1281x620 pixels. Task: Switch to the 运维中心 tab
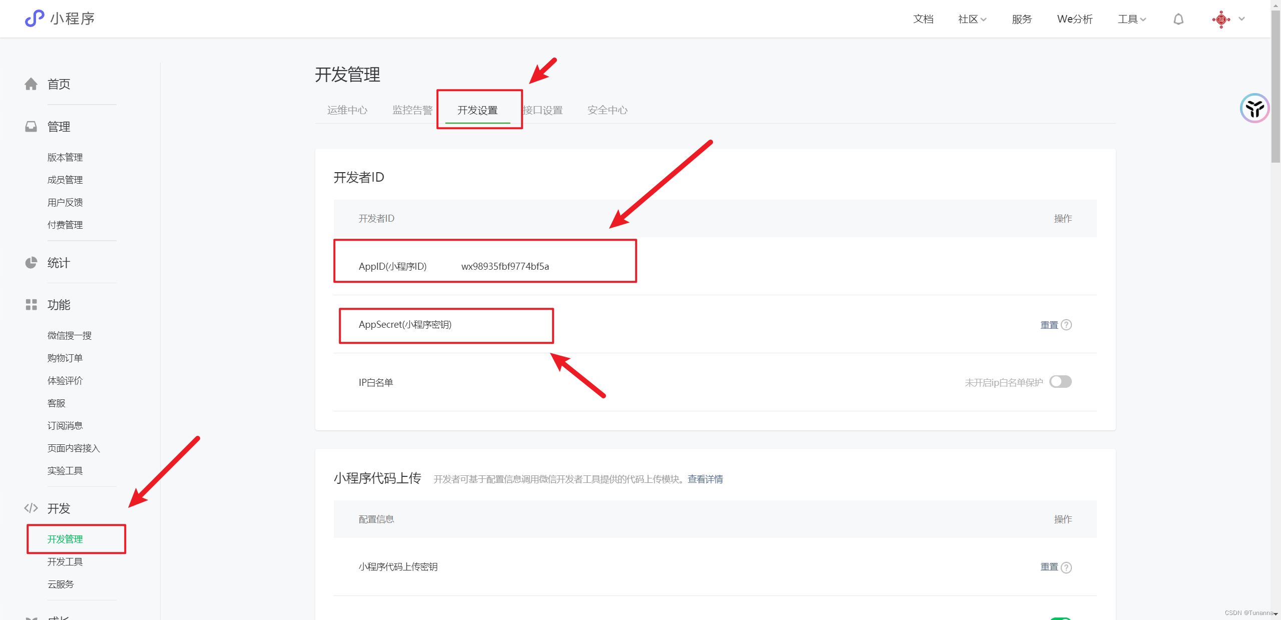tap(346, 110)
